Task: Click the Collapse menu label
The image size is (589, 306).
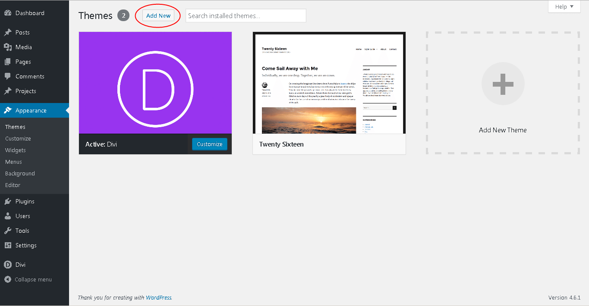Action: [x=33, y=279]
